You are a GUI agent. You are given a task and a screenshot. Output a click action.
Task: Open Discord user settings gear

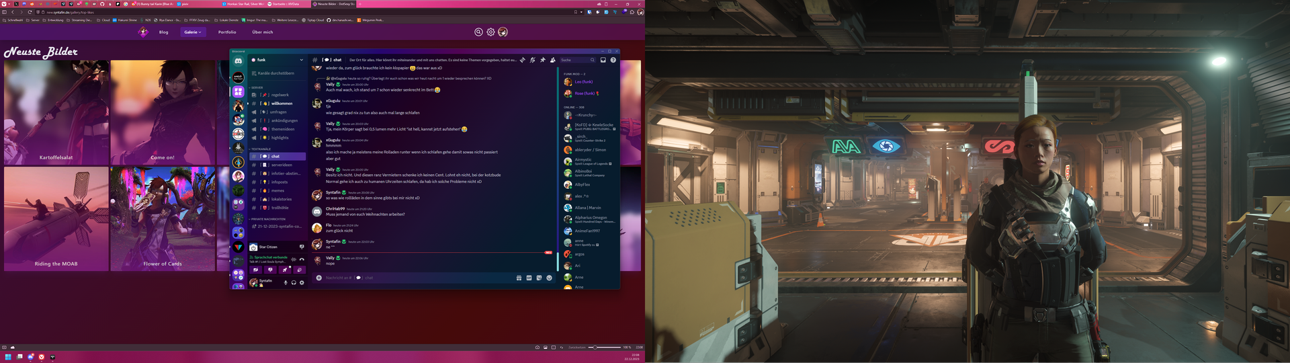302,282
